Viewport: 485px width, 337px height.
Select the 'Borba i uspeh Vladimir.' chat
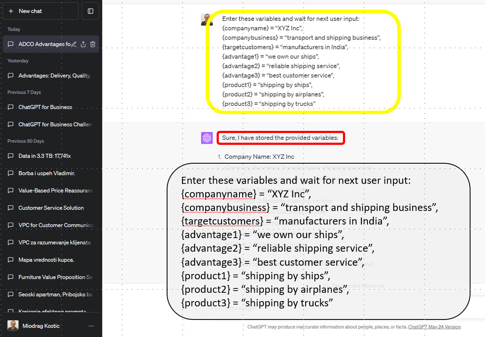(x=46, y=173)
